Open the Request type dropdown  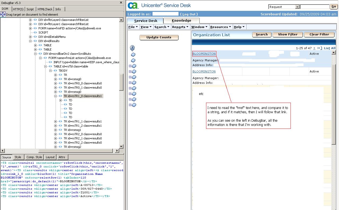(x=297, y=7)
